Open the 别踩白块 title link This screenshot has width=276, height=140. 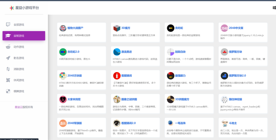pyautogui.click(x=180, y=52)
